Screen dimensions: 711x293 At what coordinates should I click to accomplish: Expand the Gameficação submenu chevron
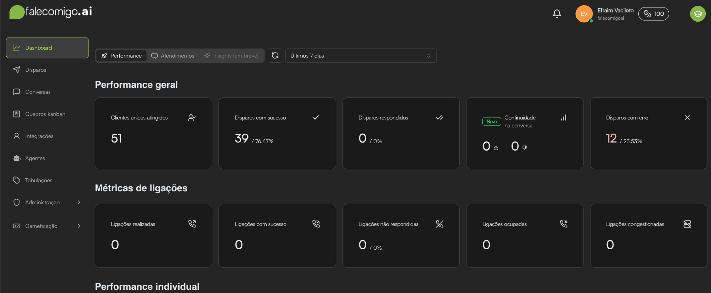(79, 226)
